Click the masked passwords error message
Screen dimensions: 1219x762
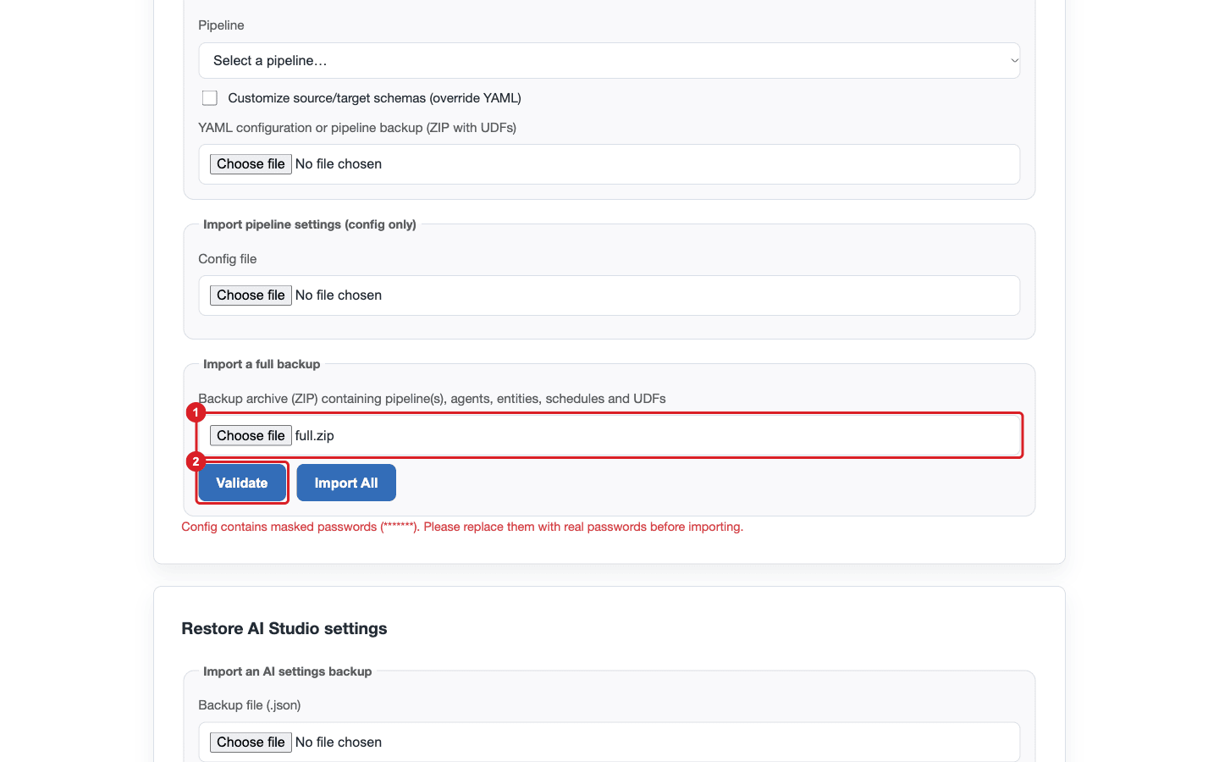(x=462, y=527)
